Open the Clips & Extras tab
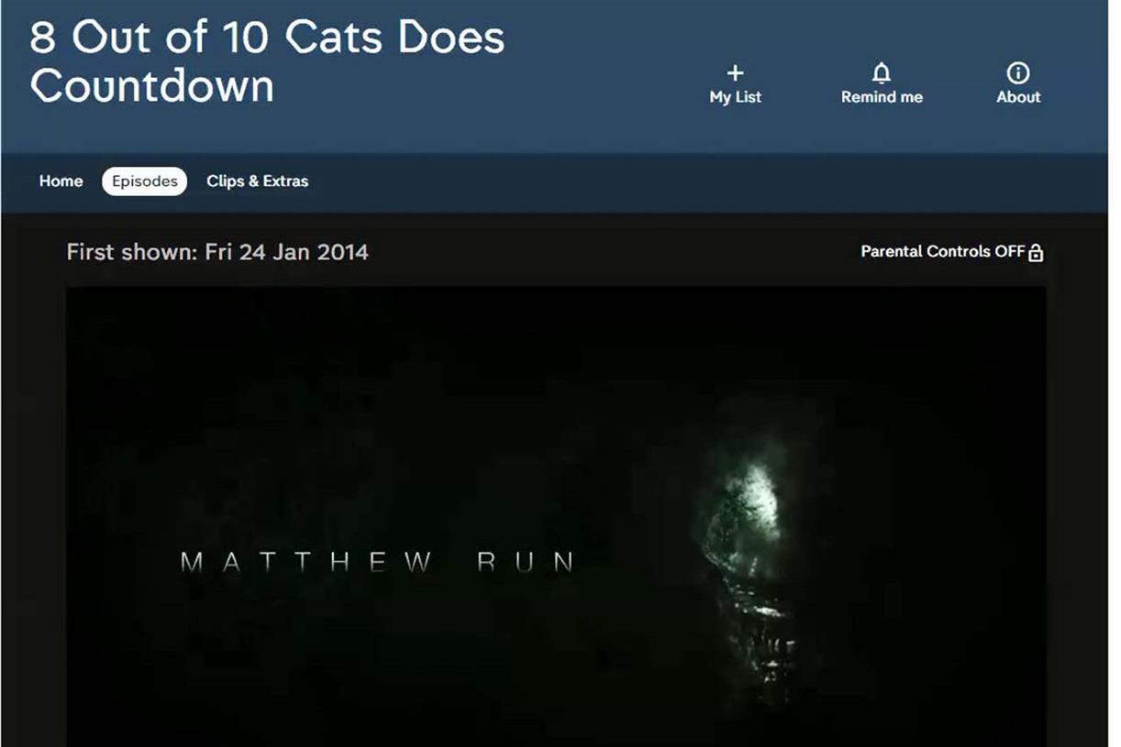This screenshot has height=747, width=1121. [257, 181]
